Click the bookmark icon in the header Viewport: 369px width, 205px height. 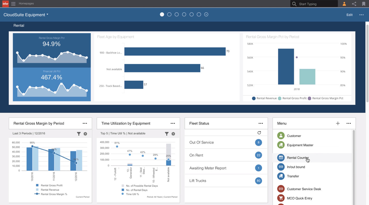(x=364, y=4)
